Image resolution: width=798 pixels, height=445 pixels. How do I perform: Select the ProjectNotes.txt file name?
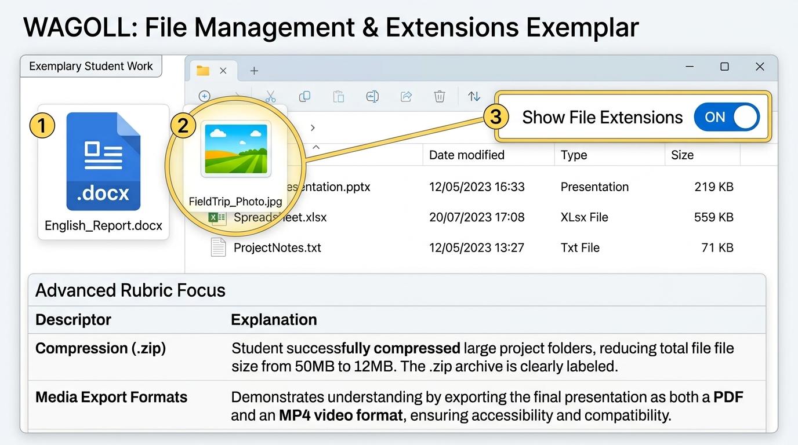click(277, 247)
